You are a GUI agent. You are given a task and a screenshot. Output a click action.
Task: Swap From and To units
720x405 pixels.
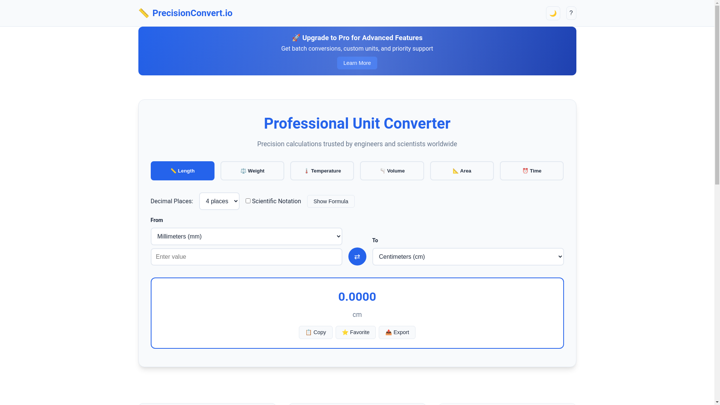357,256
